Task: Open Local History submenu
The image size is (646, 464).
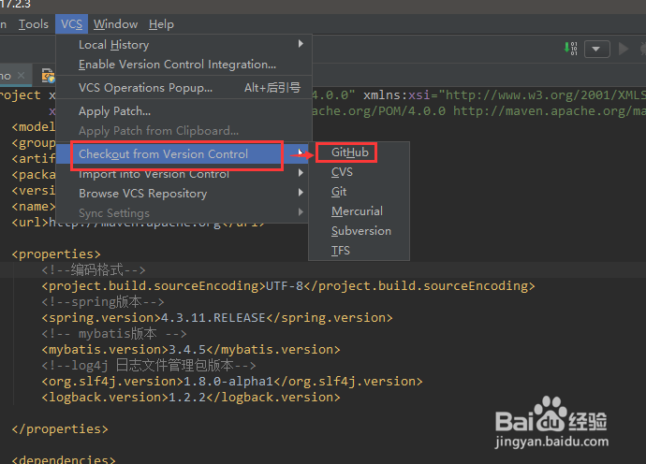Action: click(184, 45)
